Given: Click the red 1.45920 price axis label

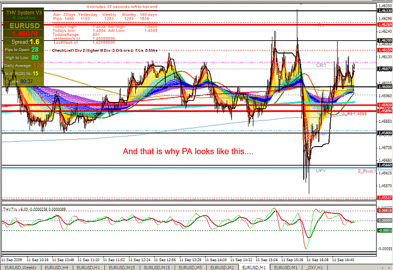Looking at the screenshot, I should [385, 105].
